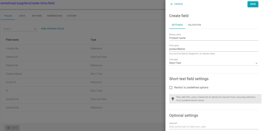Switch to the Validation tab
262x131 pixels.
[x=194, y=25]
